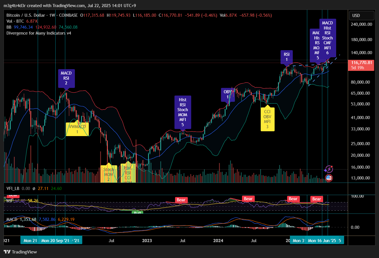Click the 65,000.00 price scale label
379x258 pixels.
360,93
